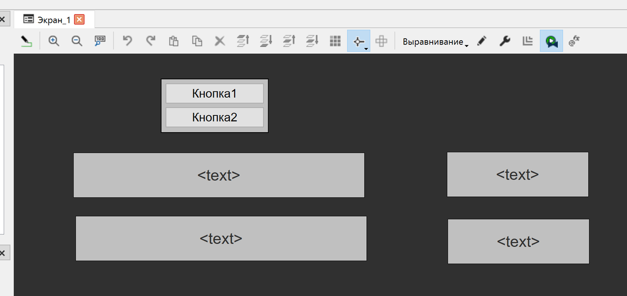The image size is (627, 296).
Task: Move element one layer forward
Action: (289, 41)
